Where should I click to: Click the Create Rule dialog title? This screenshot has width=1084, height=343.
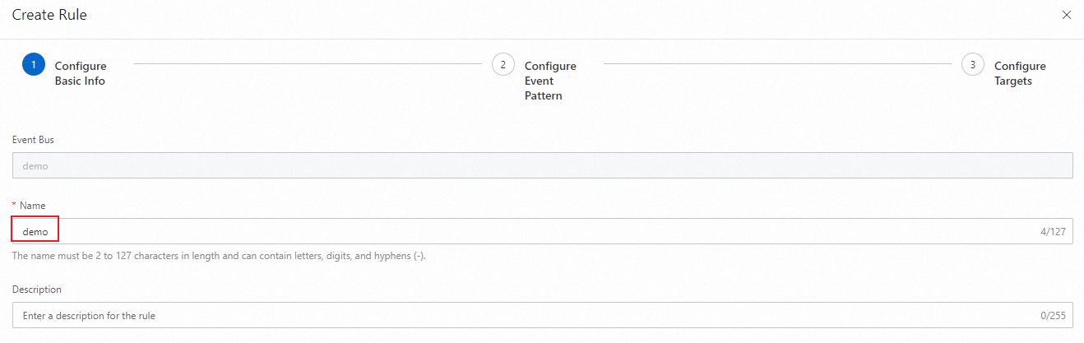coord(49,15)
